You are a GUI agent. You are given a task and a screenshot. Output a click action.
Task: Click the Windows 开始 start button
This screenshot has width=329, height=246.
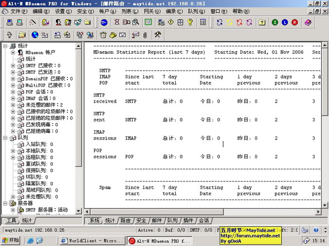tap(10, 240)
